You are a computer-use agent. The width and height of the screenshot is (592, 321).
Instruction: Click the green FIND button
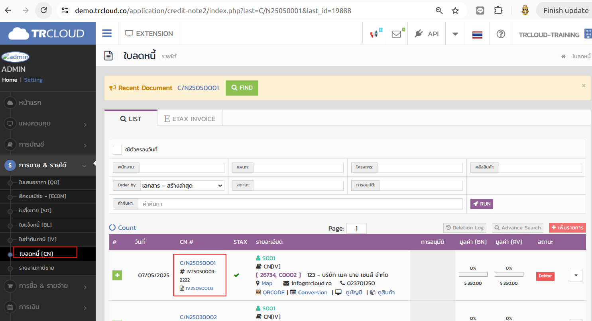[242, 88]
